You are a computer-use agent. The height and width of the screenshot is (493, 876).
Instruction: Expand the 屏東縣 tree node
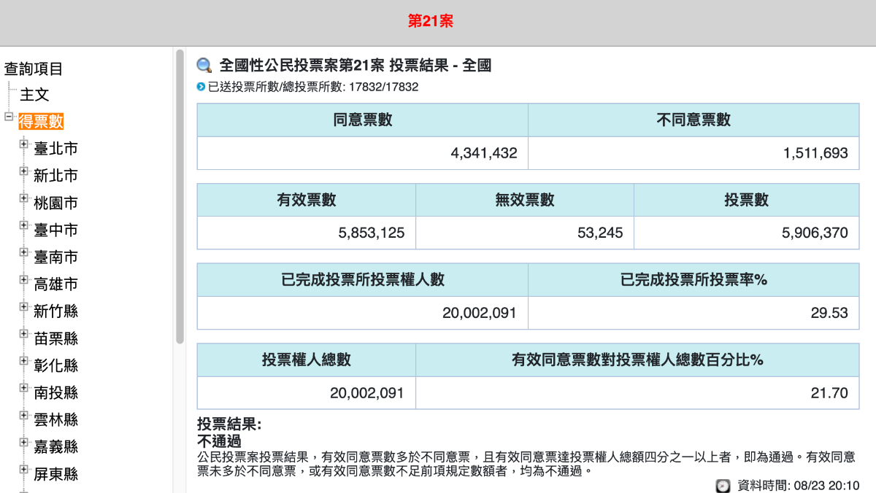tap(24, 469)
